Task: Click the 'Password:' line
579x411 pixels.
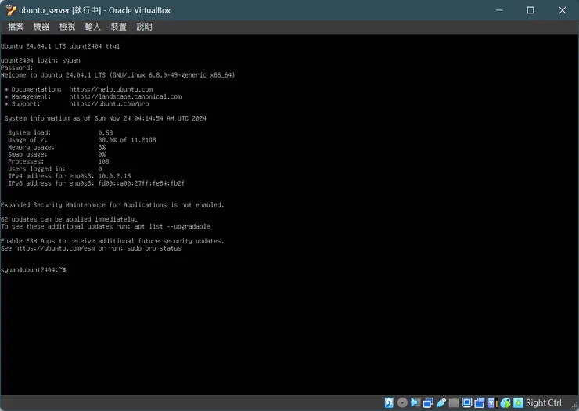Action: point(17,67)
